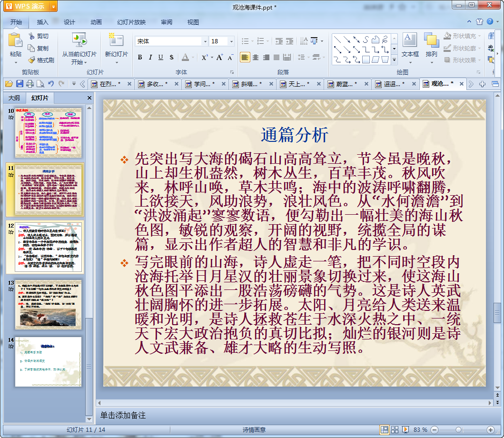This screenshot has width=504, height=438.
Task: Switch to normal view in status bar
Action: tap(384, 429)
